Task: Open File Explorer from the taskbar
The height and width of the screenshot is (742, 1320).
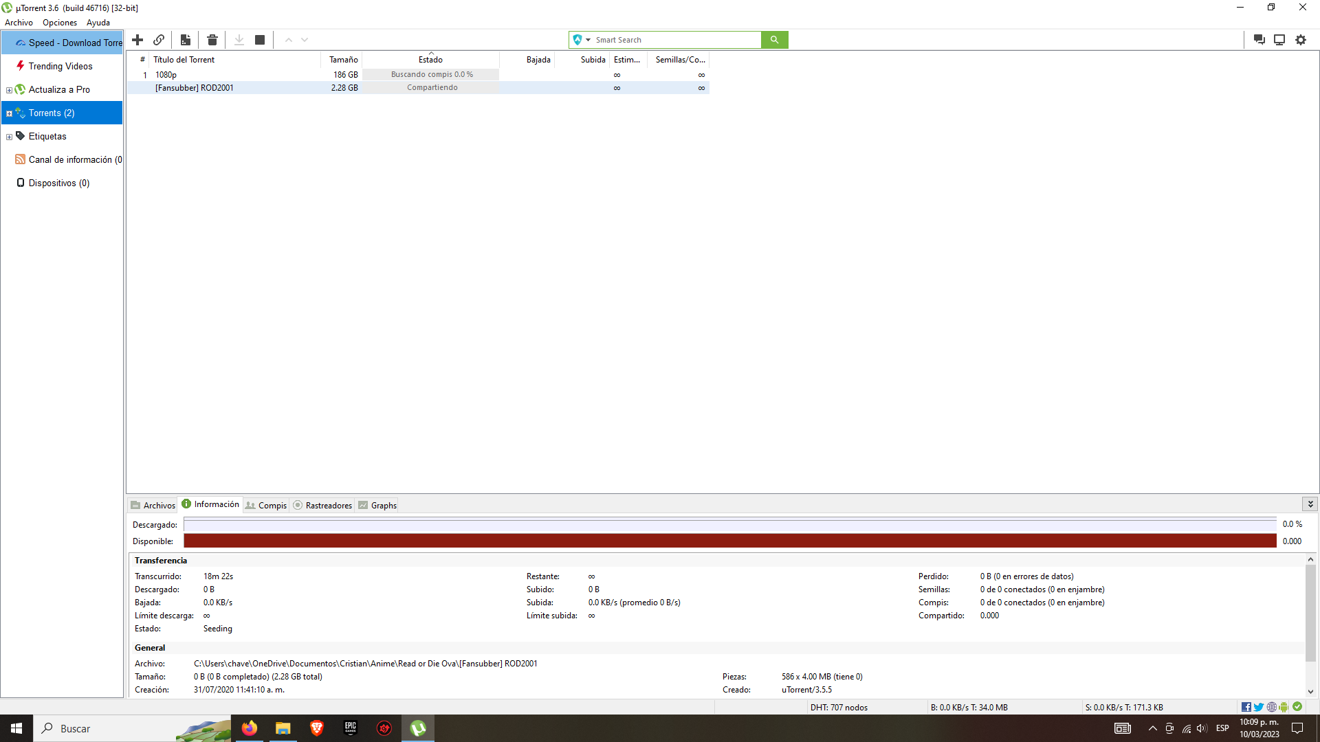Action: (x=283, y=728)
